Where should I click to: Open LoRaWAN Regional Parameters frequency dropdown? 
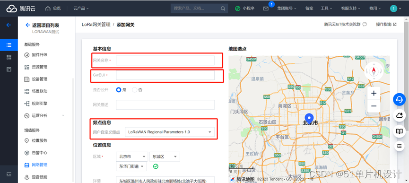pyautogui.click(x=170, y=132)
